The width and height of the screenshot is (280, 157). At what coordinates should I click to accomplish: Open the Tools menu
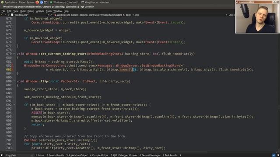[49, 11]
